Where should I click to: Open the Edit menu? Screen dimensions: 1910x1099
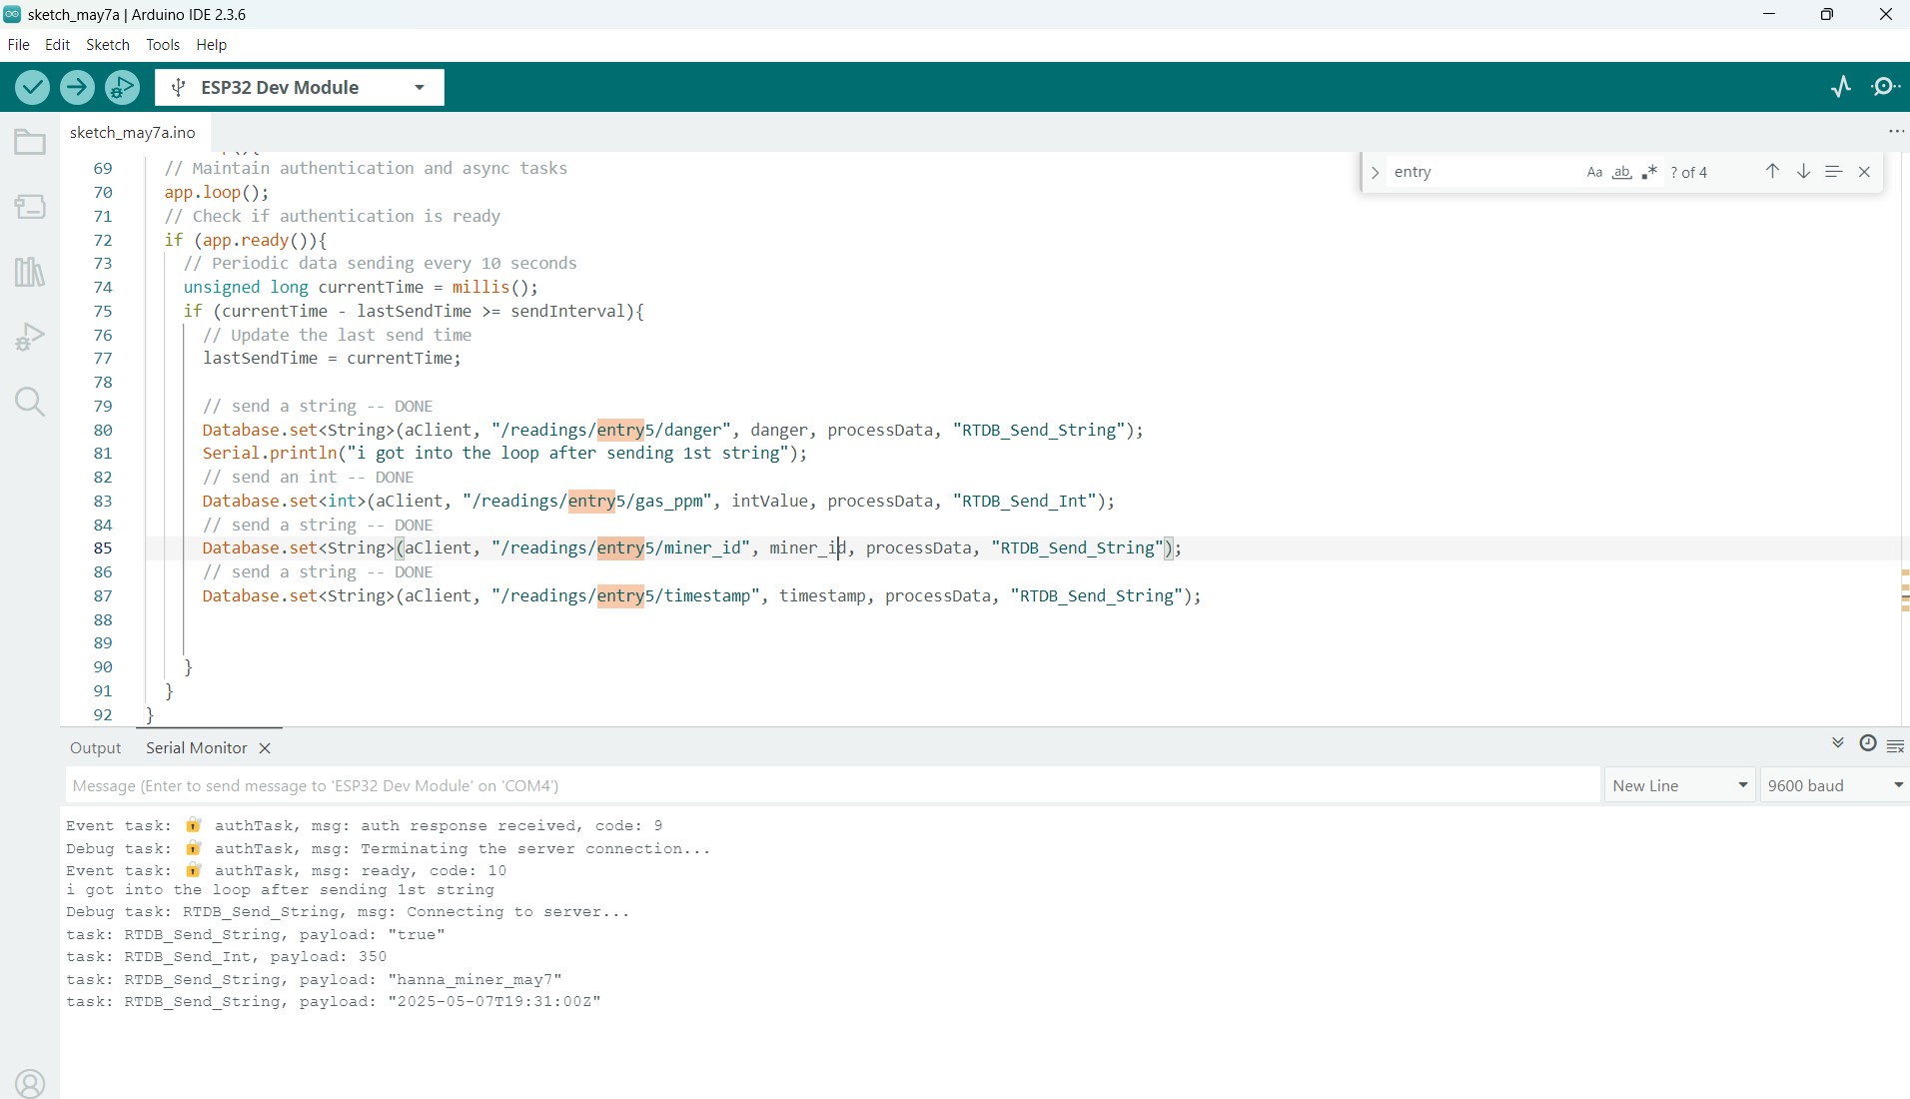coord(57,45)
